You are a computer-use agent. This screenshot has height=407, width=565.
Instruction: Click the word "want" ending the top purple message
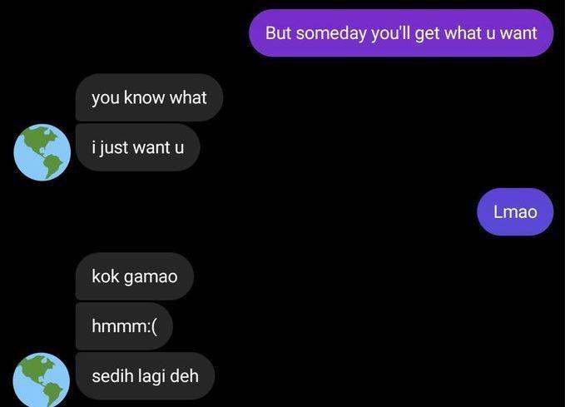tap(518, 33)
